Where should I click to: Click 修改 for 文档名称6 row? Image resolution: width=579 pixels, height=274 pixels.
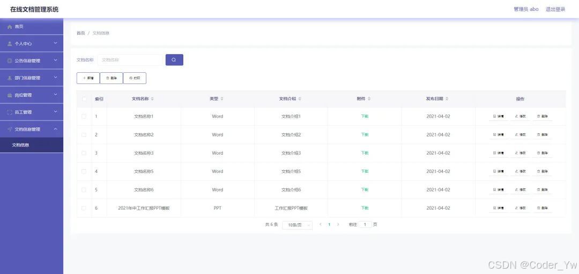520,189
